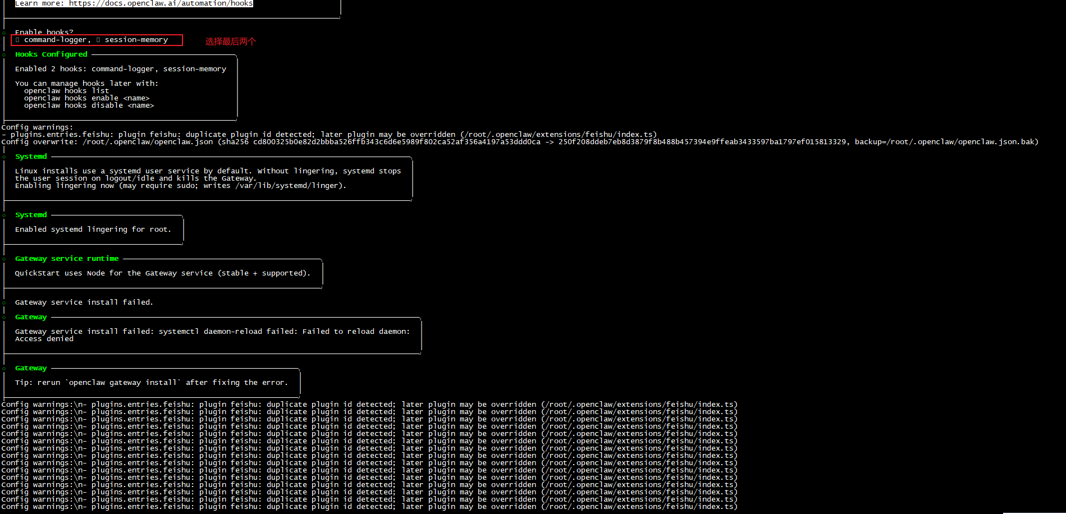Select diamond marker next to Gateway service runtime
This screenshot has height=514, width=1066.
point(4,259)
